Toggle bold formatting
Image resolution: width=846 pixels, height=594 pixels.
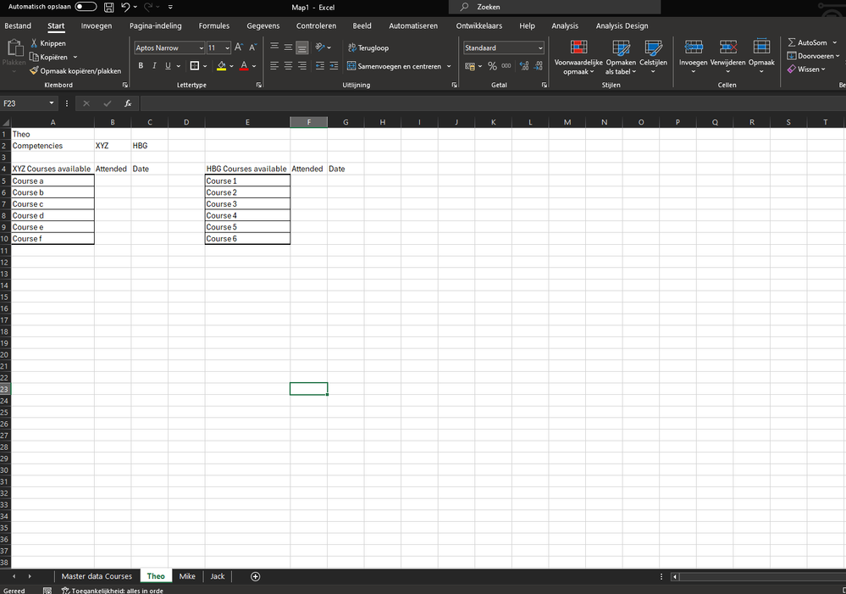pyautogui.click(x=141, y=66)
